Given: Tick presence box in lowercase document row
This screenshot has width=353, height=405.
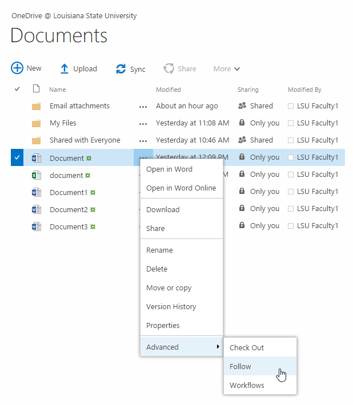Looking at the screenshot, I should 291,175.
